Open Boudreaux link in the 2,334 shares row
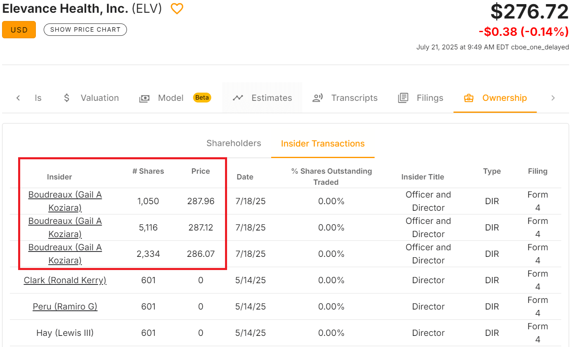Viewport: 572px width, 347px height. pos(65,254)
